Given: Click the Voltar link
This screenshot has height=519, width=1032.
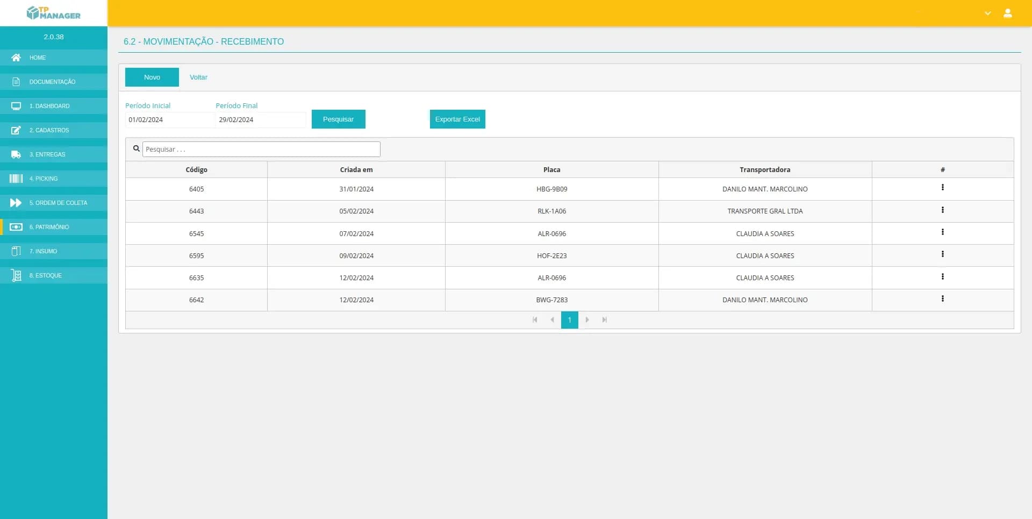Looking at the screenshot, I should click(x=198, y=77).
